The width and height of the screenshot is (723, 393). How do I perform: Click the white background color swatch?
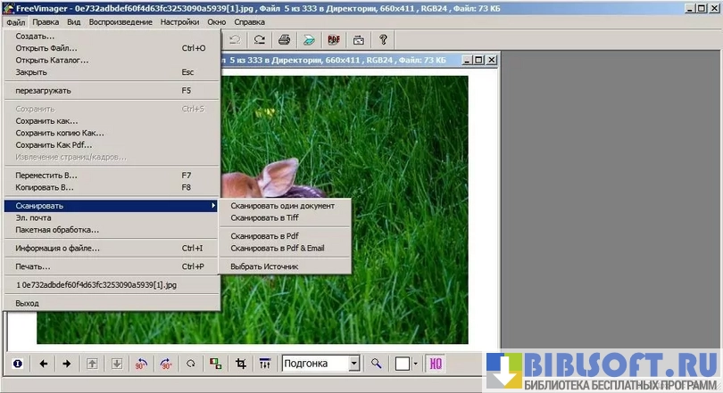[x=403, y=364]
